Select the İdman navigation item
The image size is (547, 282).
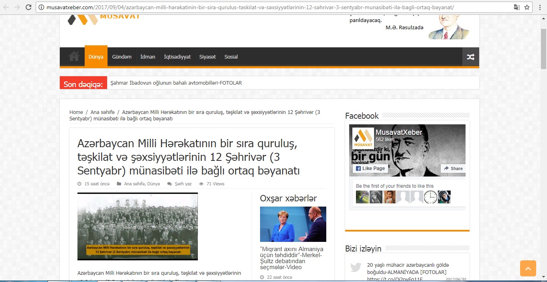pos(148,57)
